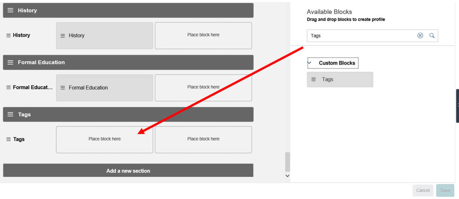Select the History block in History row
This screenshot has height=199, width=459.
click(105, 36)
